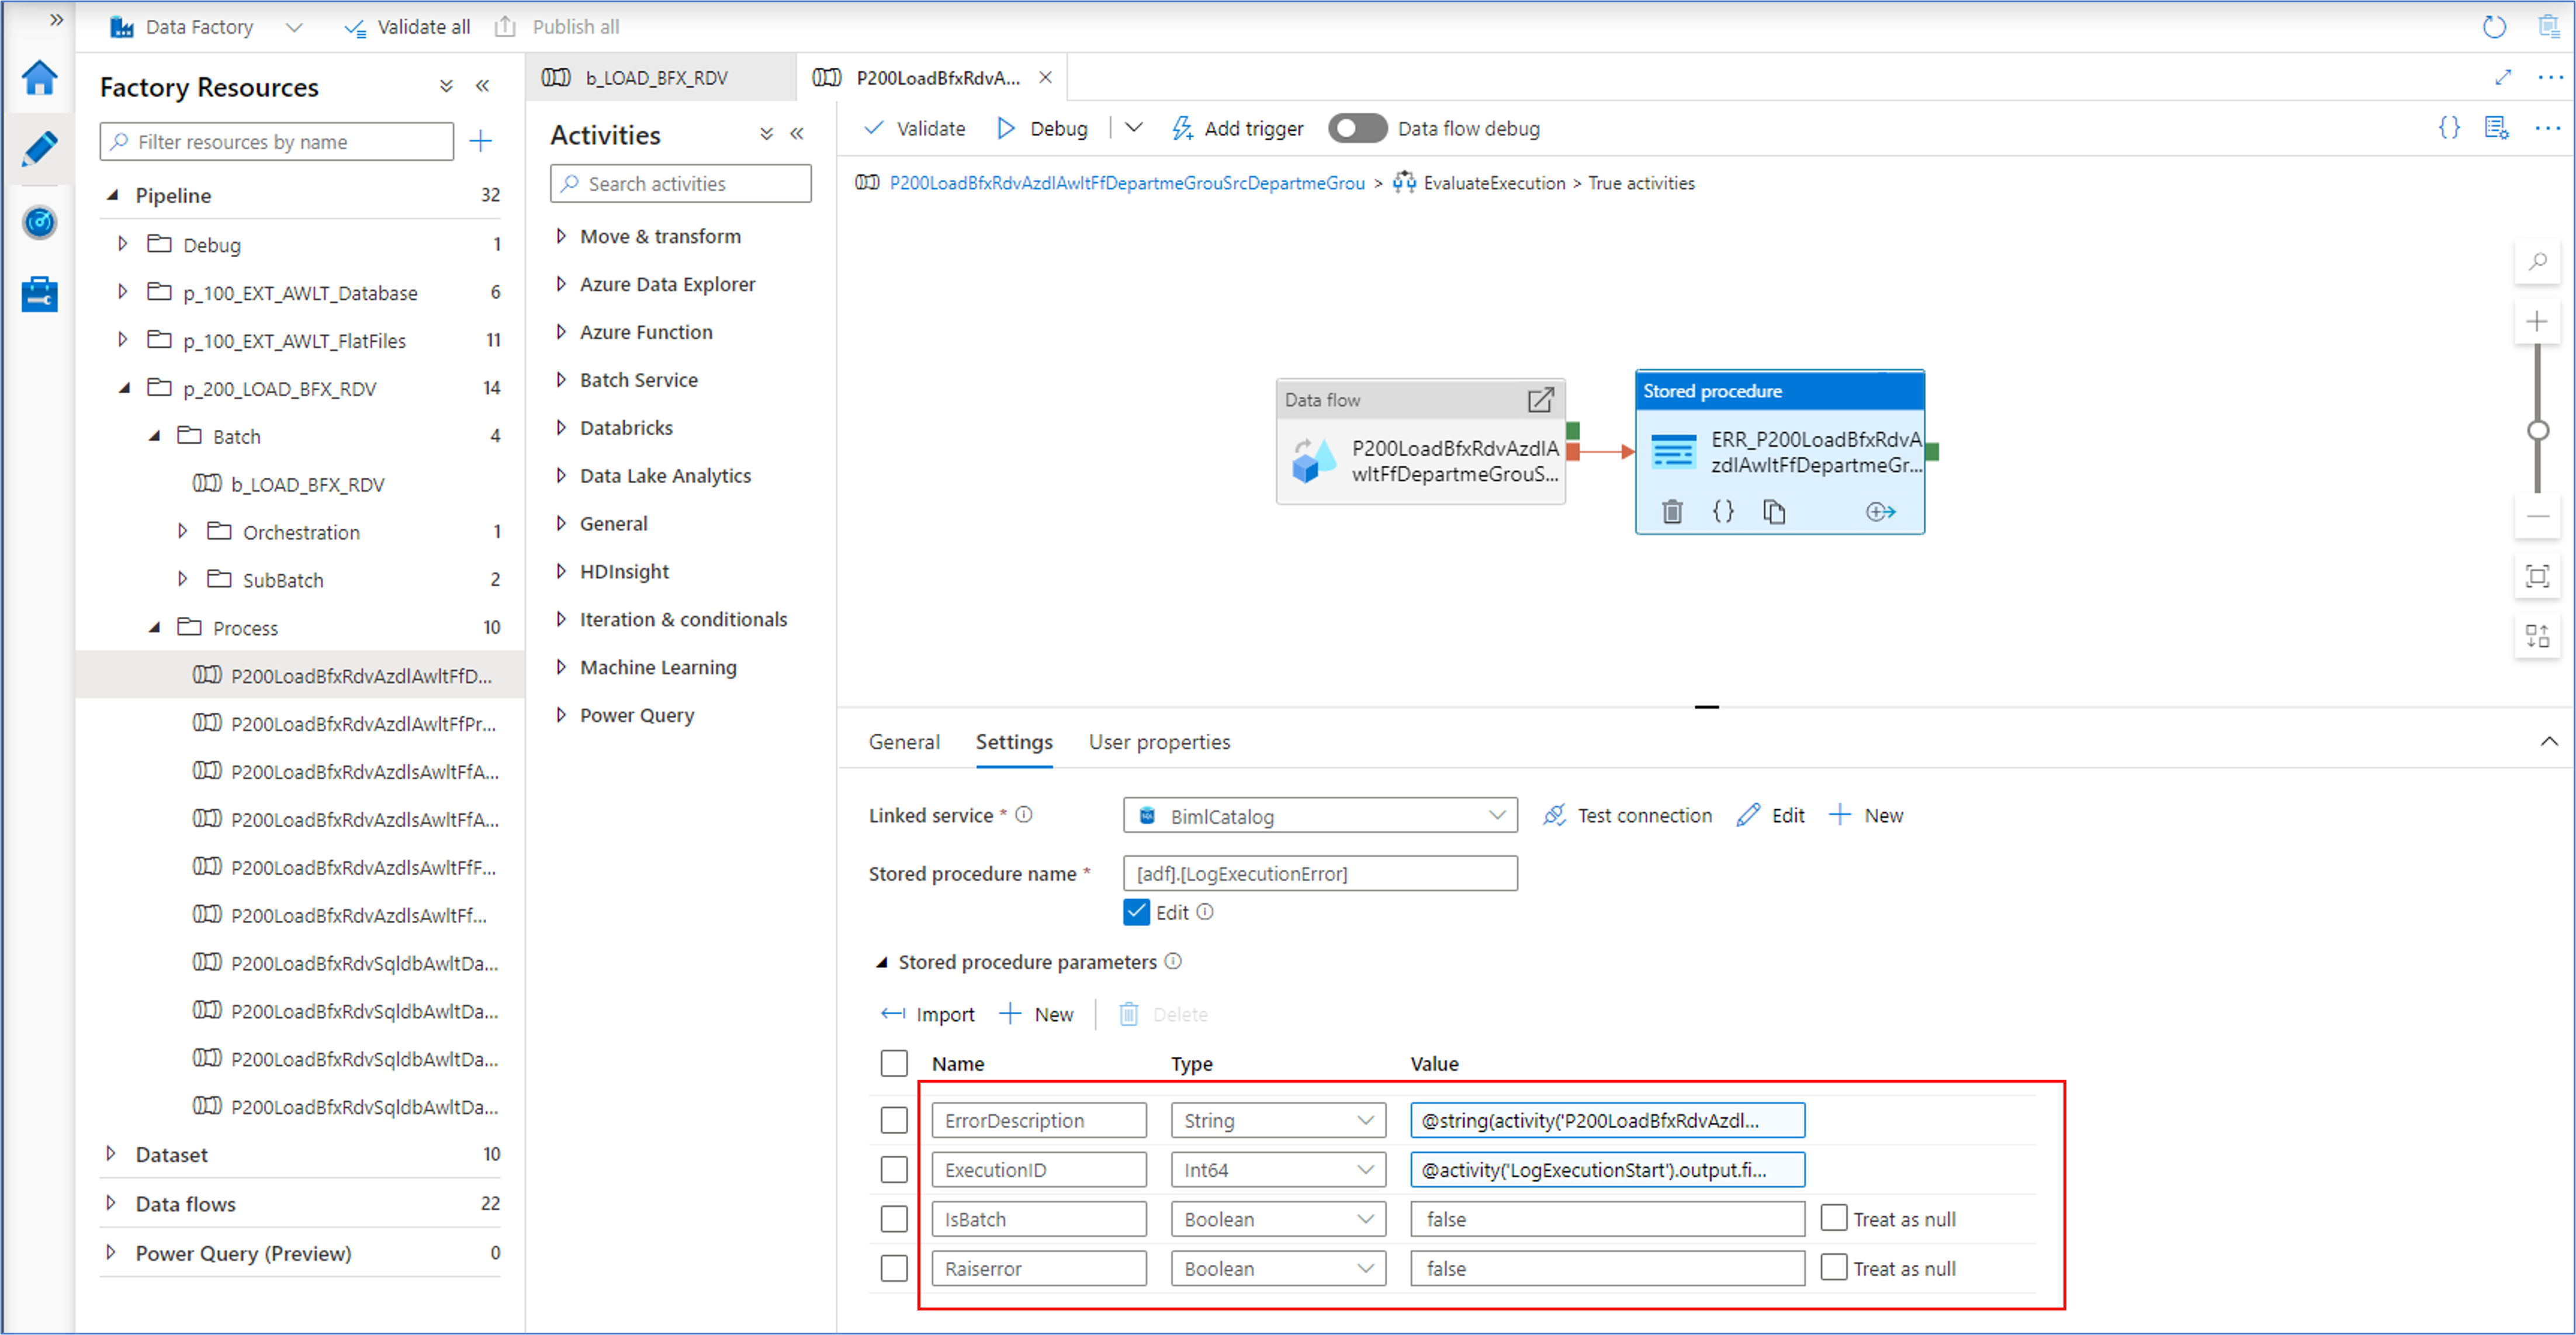Screen dimensions: 2576x1335
Task: Open the Manage toolbox icon in sidebar
Action: tap(40, 294)
